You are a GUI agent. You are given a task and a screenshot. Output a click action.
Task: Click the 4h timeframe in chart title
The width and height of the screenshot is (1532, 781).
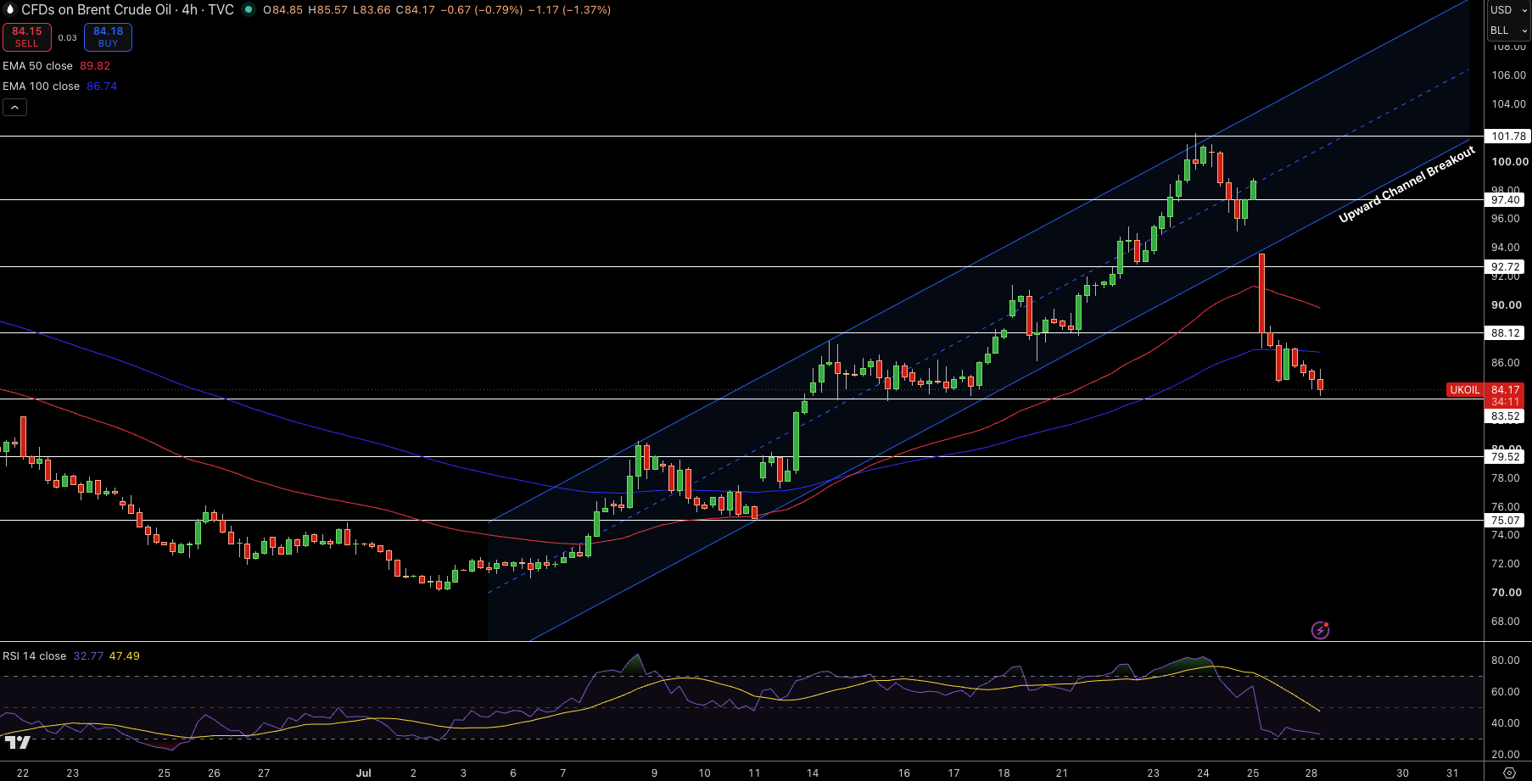[x=190, y=10]
